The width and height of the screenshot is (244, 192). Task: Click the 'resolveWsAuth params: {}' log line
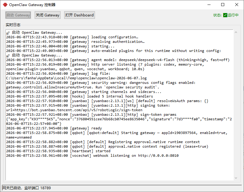click(x=107, y=101)
